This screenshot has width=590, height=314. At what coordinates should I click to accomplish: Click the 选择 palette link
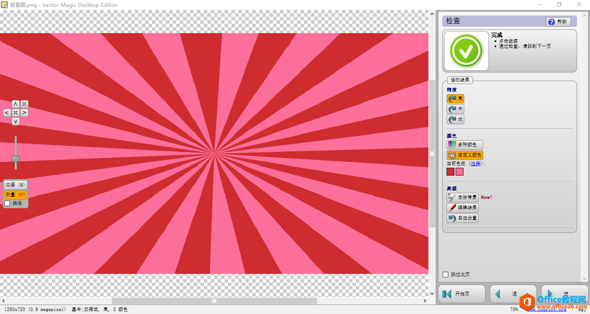coord(475,164)
